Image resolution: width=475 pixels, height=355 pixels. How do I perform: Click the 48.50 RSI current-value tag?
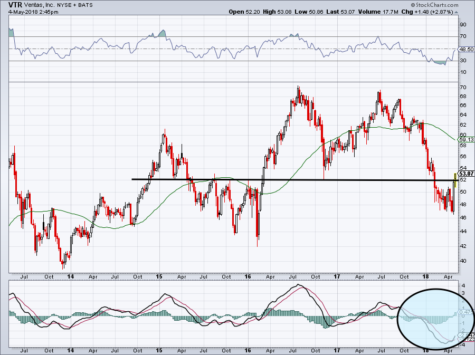(466, 49)
